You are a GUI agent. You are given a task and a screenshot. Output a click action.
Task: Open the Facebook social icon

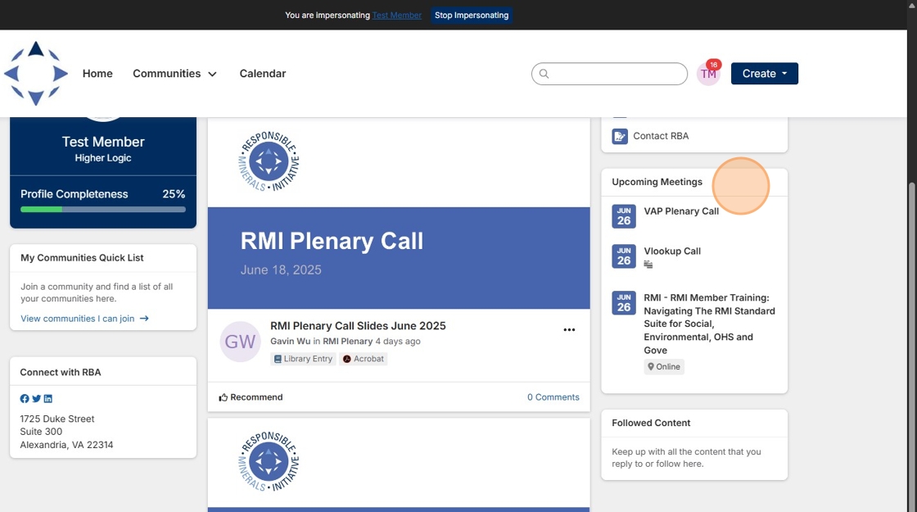25,398
